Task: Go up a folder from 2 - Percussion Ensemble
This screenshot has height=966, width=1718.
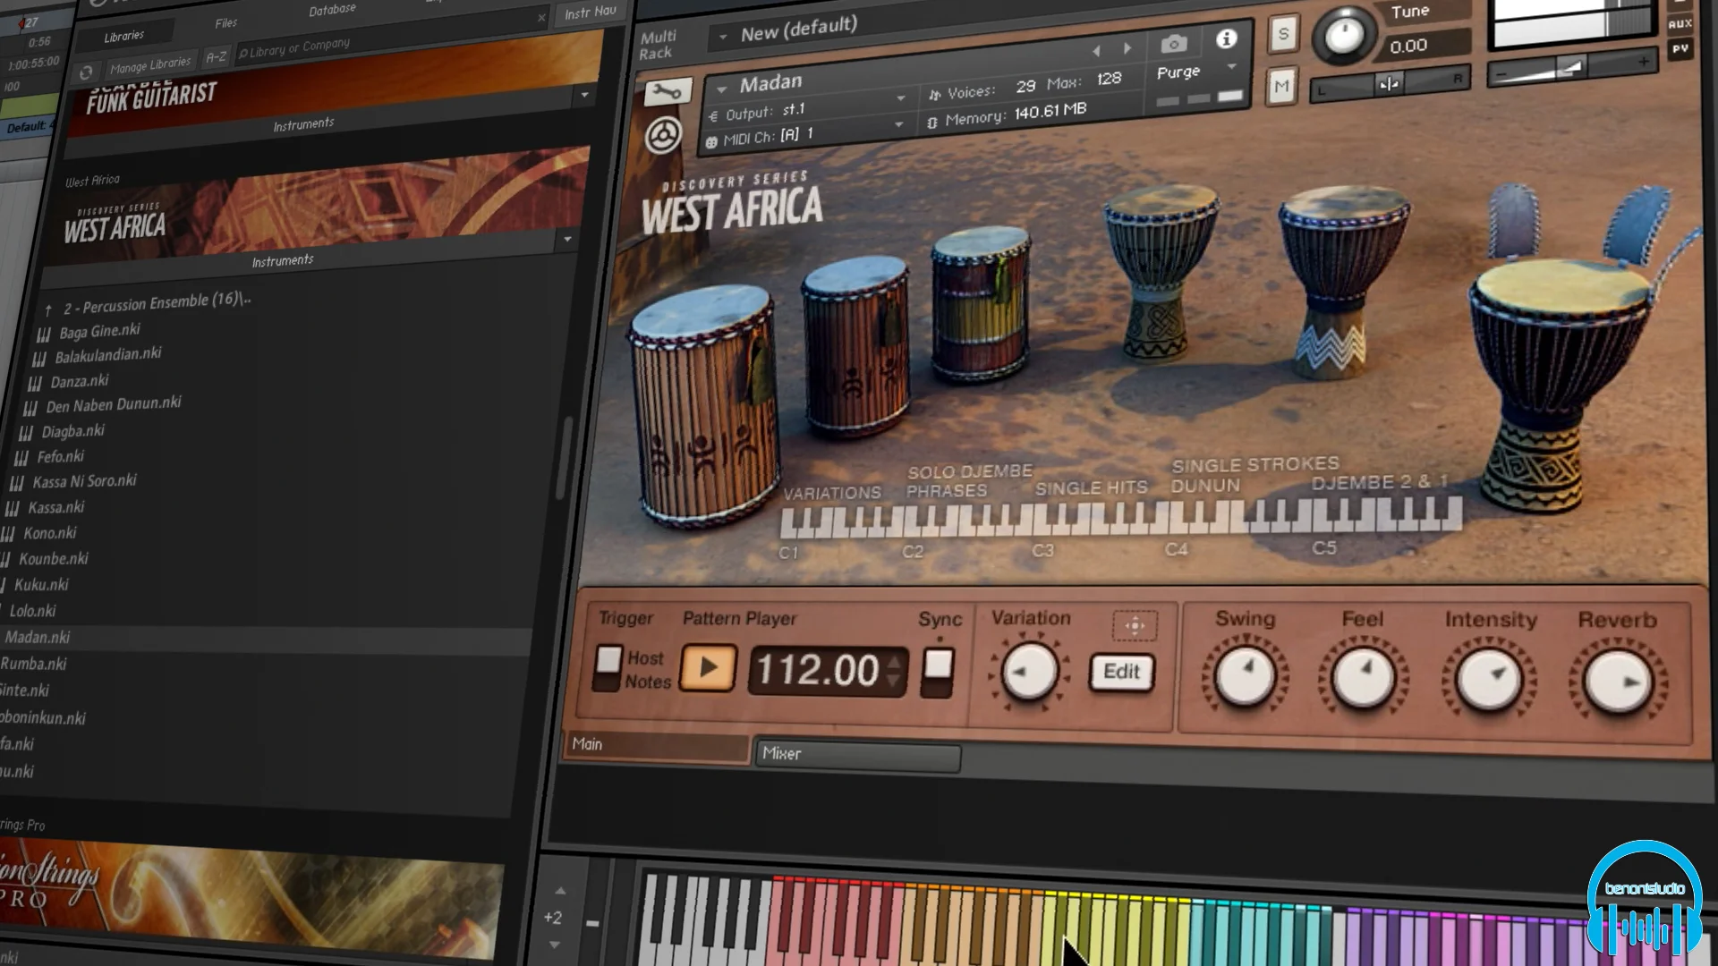Action: [x=48, y=310]
